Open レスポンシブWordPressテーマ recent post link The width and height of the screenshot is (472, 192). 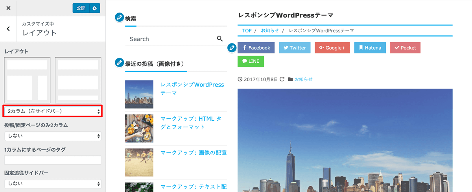point(192,89)
